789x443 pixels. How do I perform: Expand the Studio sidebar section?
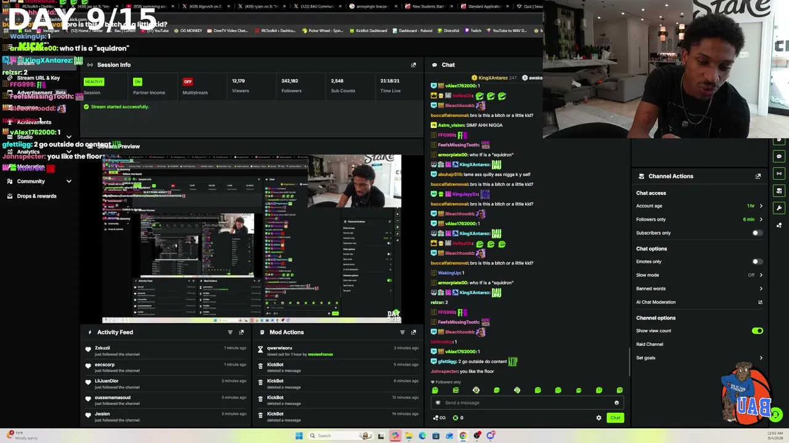69,137
